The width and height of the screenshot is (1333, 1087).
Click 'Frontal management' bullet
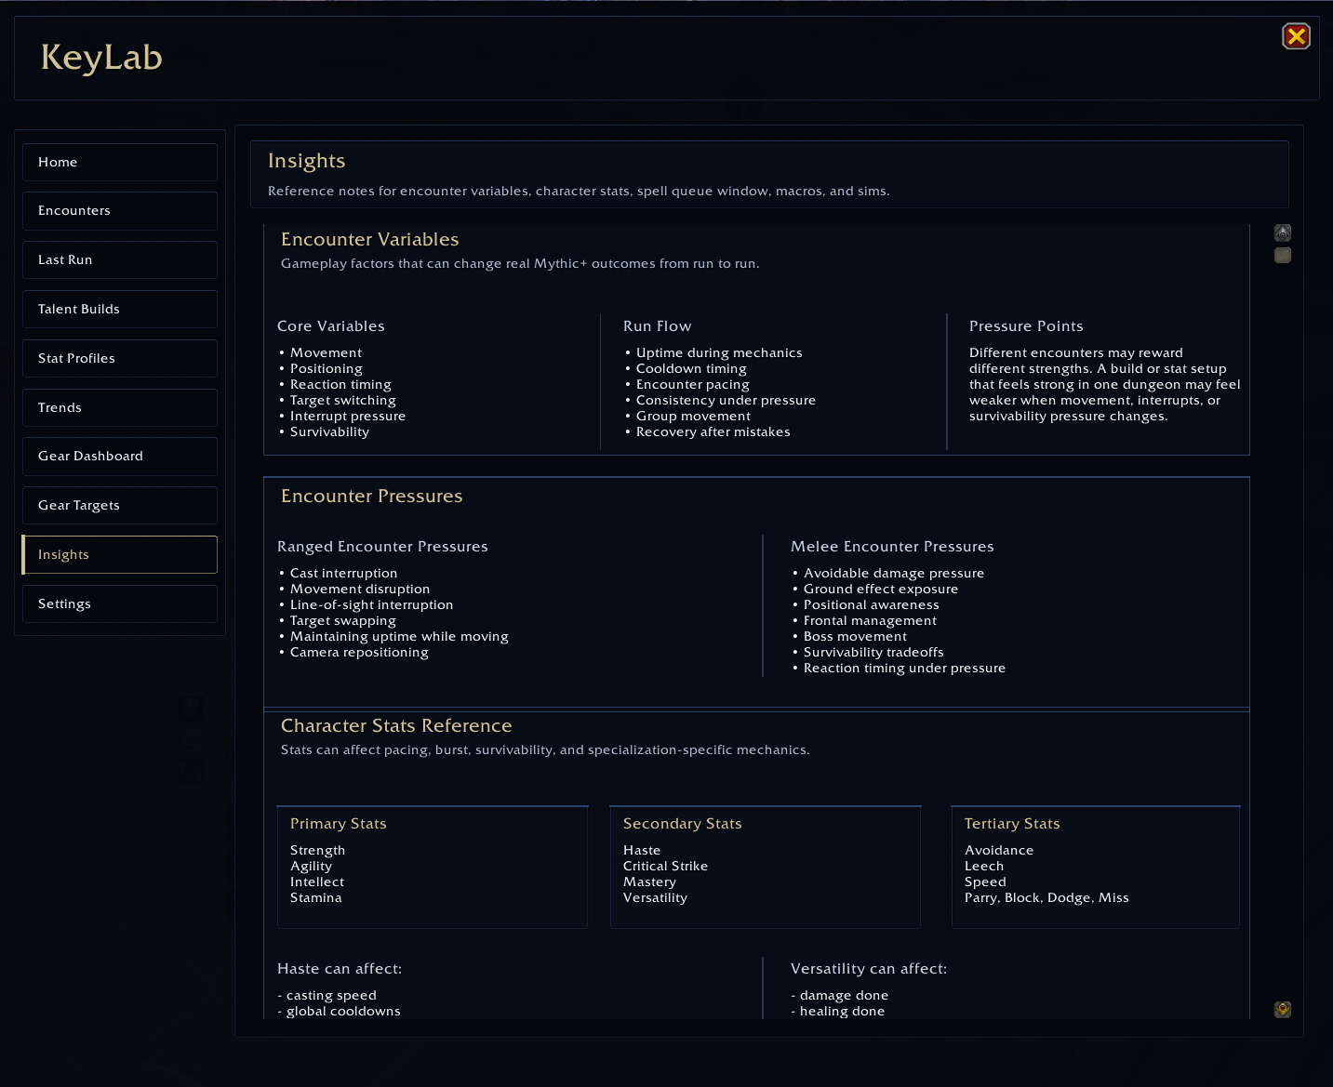click(870, 620)
